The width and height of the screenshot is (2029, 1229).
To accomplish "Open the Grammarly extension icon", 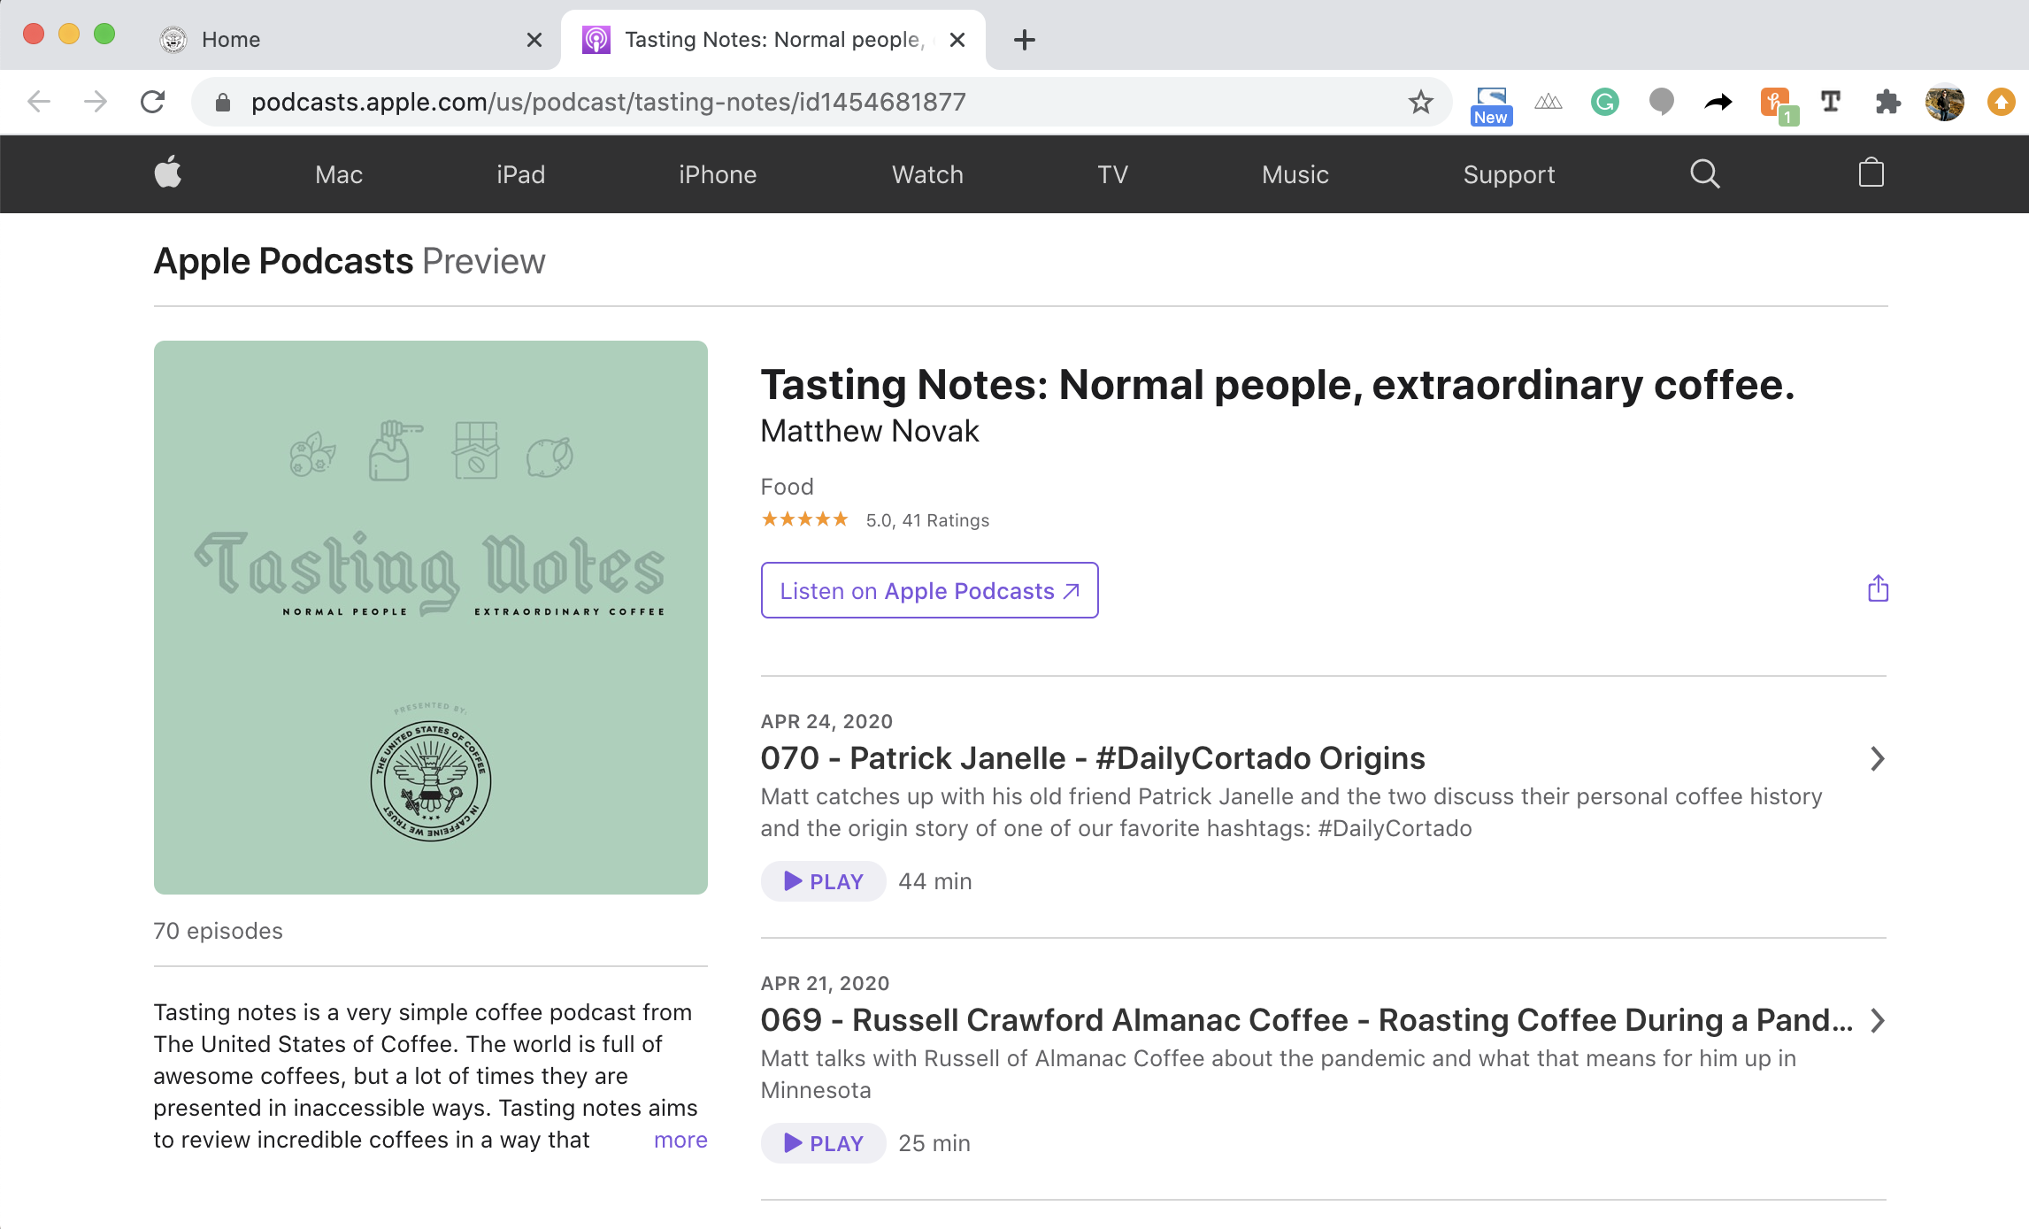I will 1604,103.
